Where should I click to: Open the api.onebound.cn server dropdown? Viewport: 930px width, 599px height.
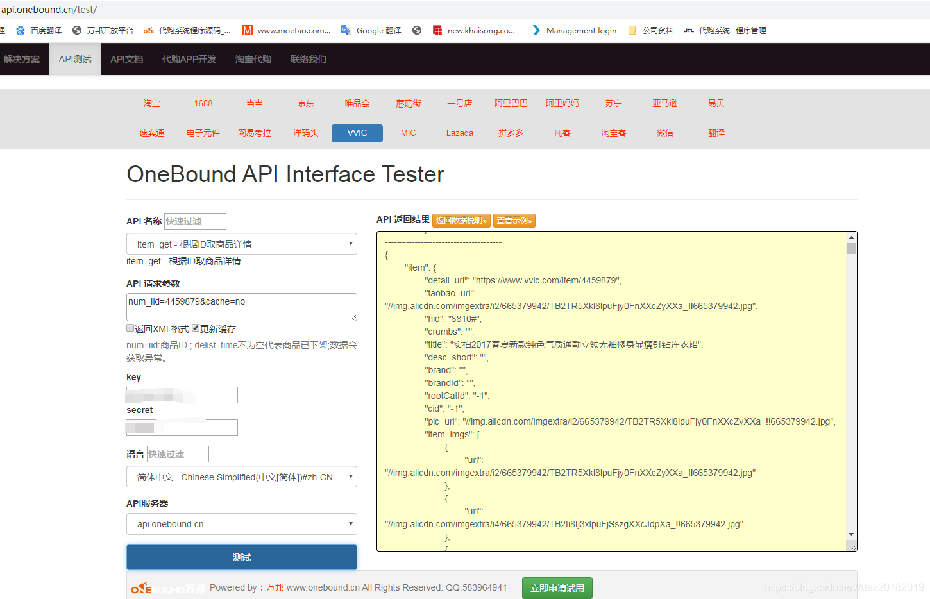point(242,524)
